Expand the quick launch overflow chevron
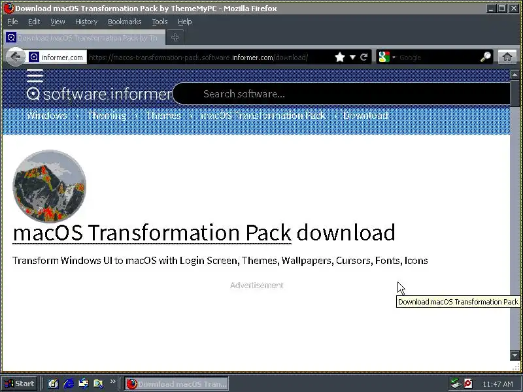This screenshot has width=523, height=392. [x=112, y=382]
